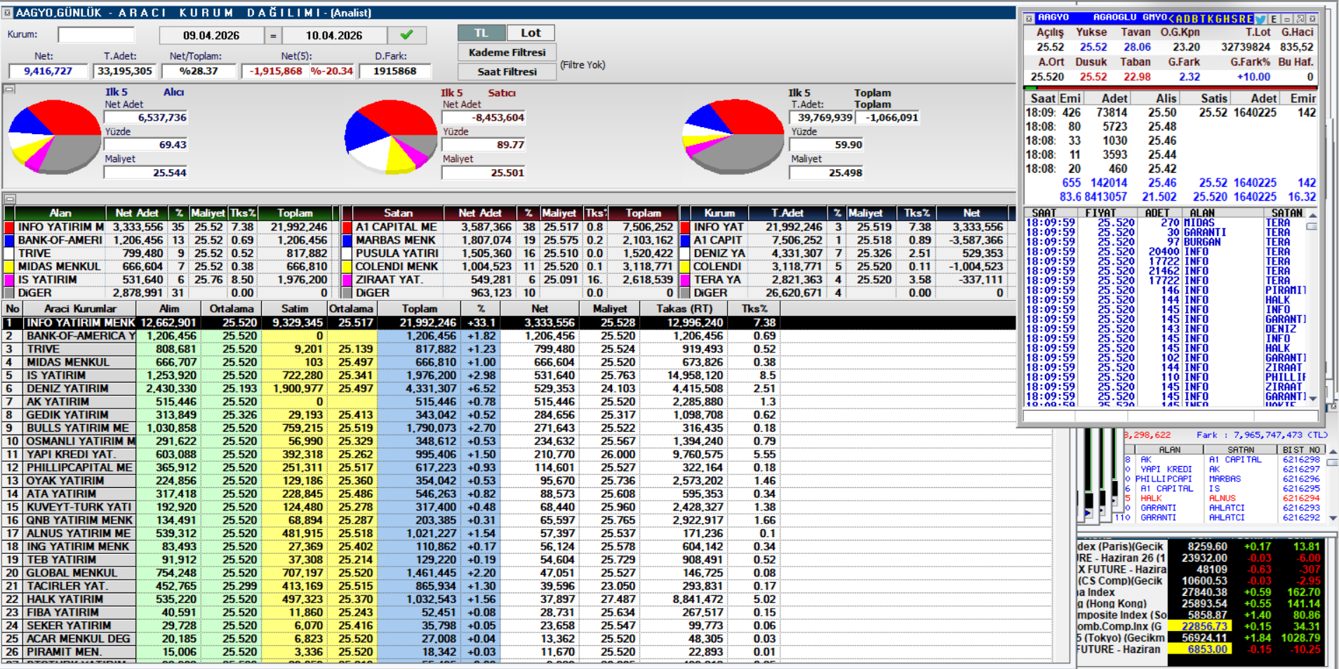Image resolution: width=1339 pixels, height=669 pixels.
Task: Click the yellow back arrow in AAGYO title bar
Action: pyautogui.click(x=1172, y=19)
